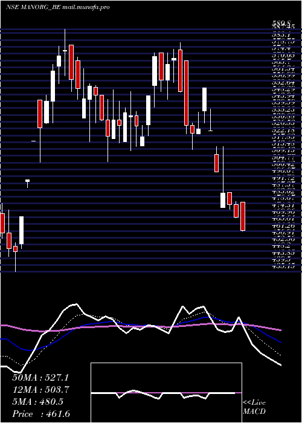This screenshot has width=302, height=423.
Task: Open the MACD inset chart panel
Action: (166, 393)
